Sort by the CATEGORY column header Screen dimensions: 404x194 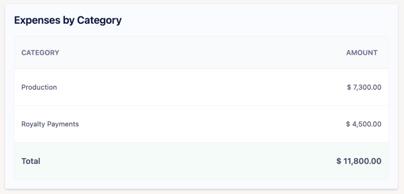click(40, 52)
